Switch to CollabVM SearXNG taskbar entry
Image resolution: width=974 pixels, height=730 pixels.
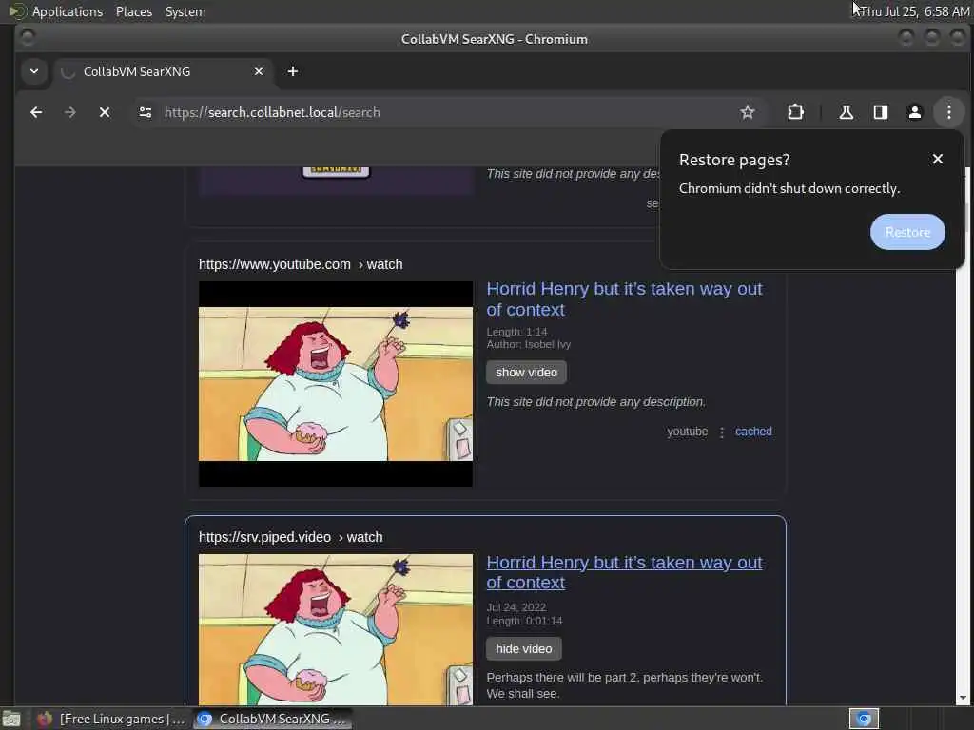[x=272, y=719]
